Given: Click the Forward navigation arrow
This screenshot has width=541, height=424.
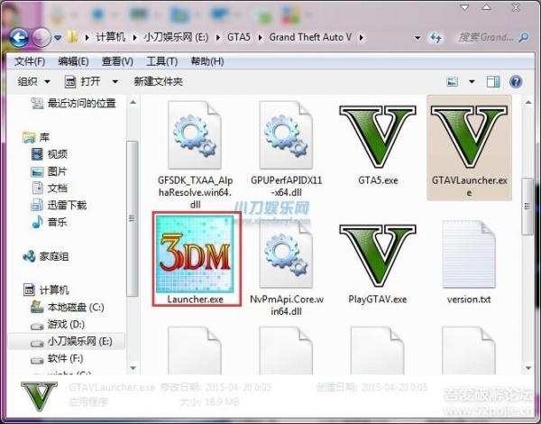Looking at the screenshot, I should click(x=41, y=37).
